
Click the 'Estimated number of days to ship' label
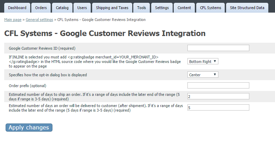pyautogui.click(x=94, y=97)
